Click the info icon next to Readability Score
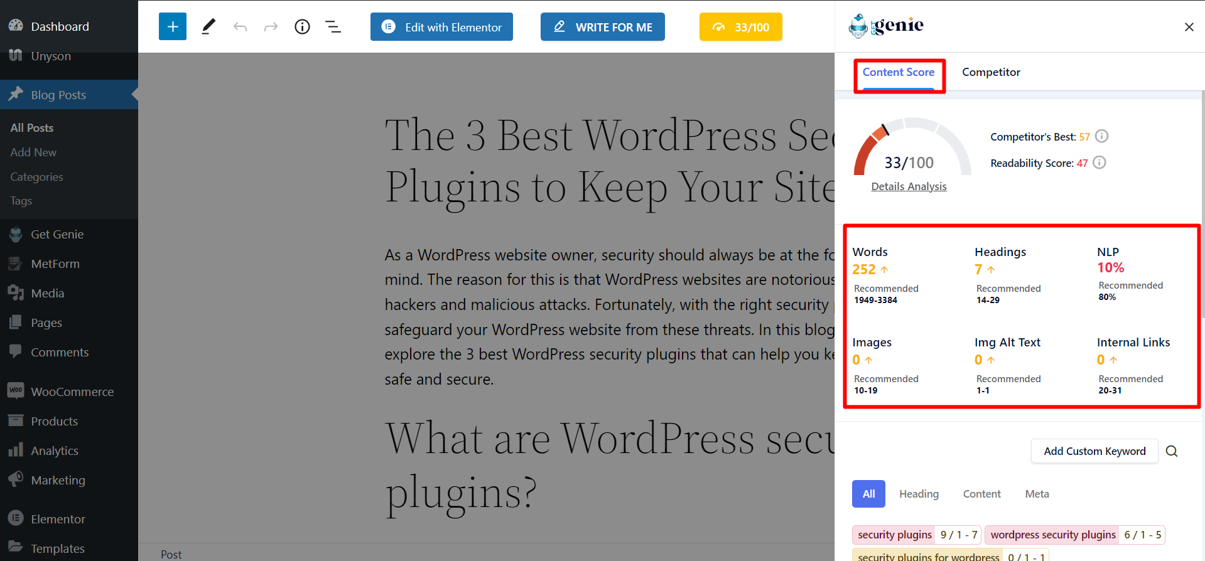The height and width of the screenshot is (561, 1205). point(1099,163)
